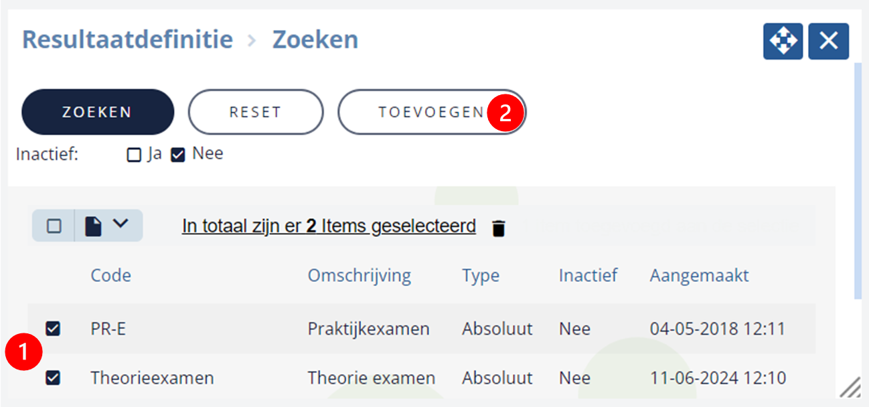869x407 pixels.
Task: Uncheck the Theorieexamen row checkbox
Action: pyautogui.click(x=53, y=378)
